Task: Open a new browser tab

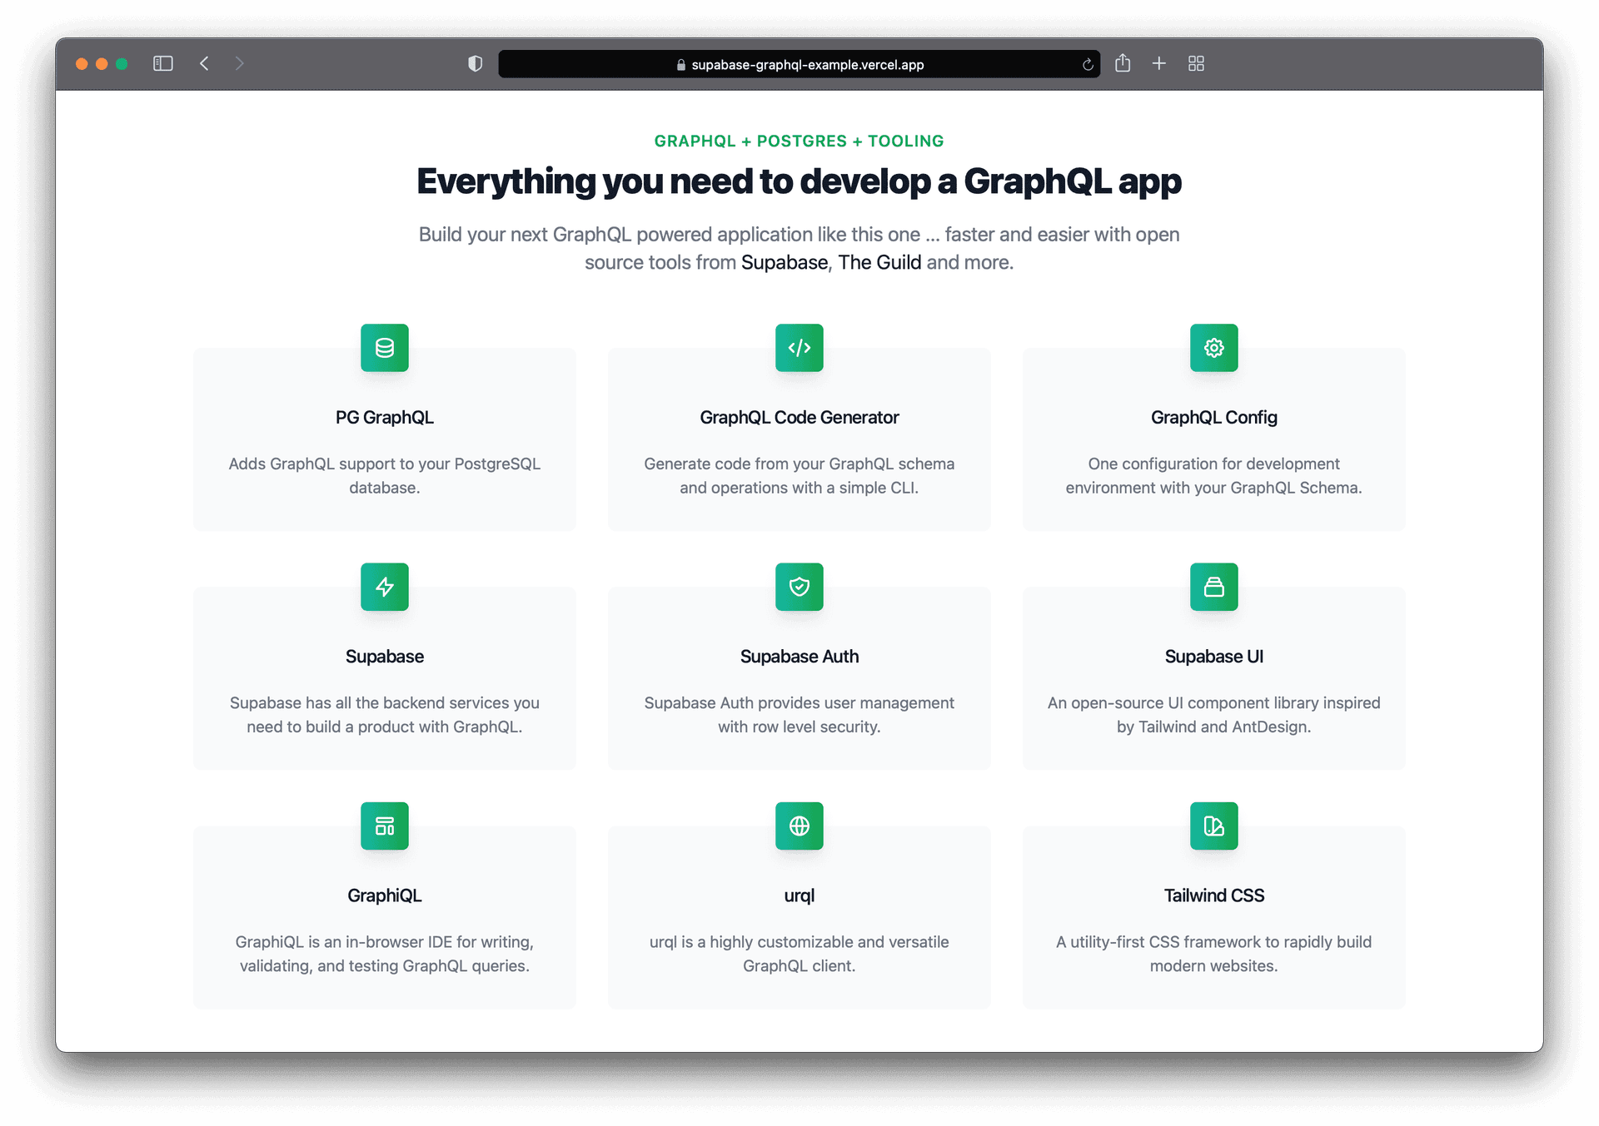Action: click(1159, 63)
